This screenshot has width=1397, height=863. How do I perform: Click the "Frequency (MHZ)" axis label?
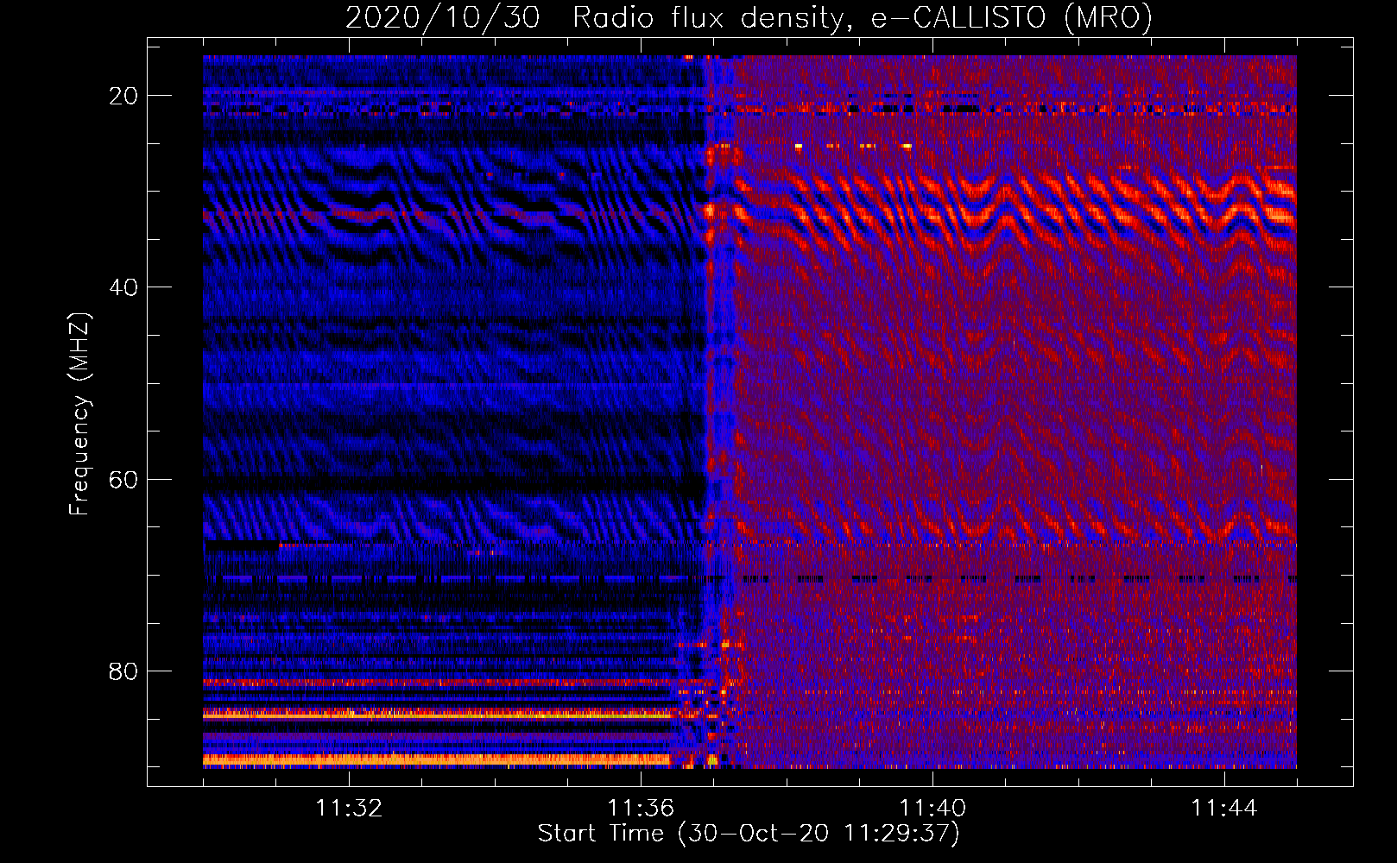[79, 414]
